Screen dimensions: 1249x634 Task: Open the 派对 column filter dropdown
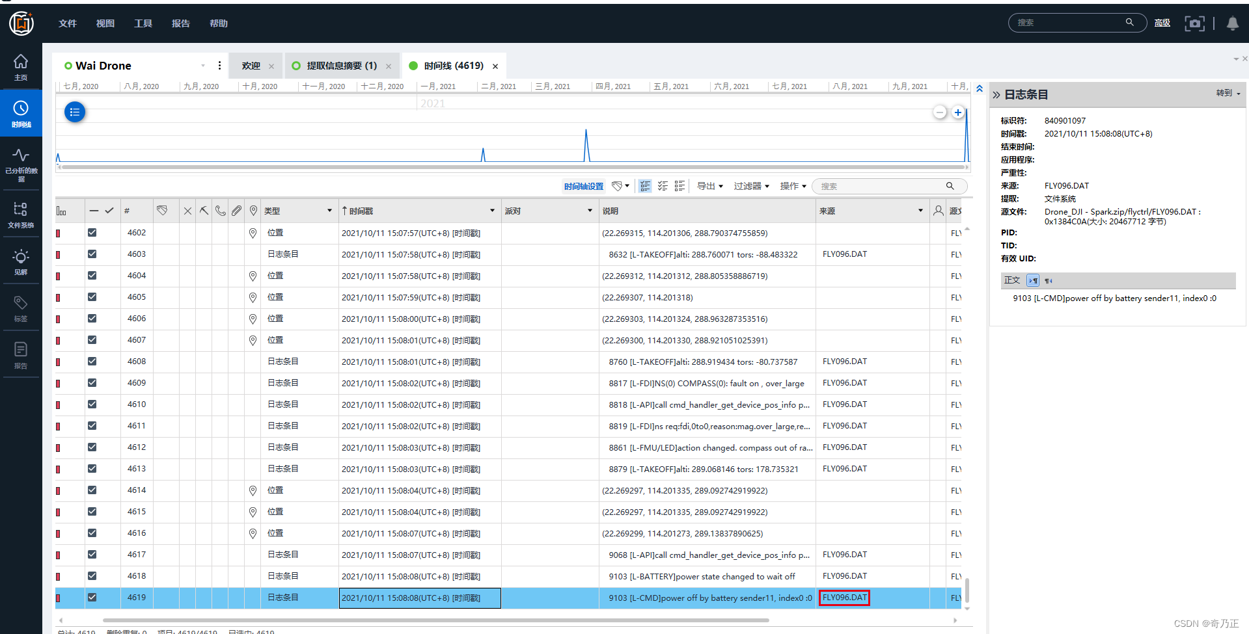click(590, 211)
